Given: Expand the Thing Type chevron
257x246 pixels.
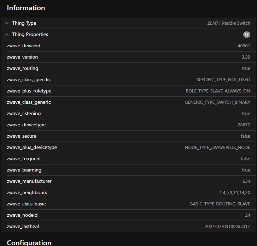Looking at the screenshot, I should pyautogui.click(x=7, y=23).
